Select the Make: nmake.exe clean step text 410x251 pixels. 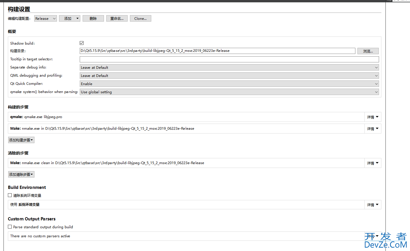(x=107, y=163)
